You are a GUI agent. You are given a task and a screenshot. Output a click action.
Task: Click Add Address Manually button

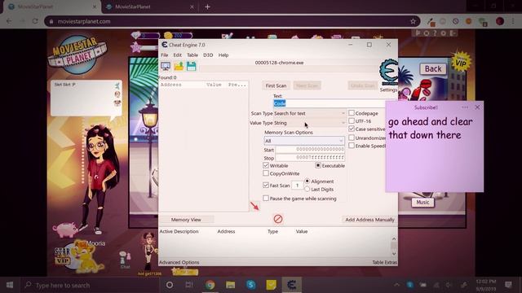369,220
